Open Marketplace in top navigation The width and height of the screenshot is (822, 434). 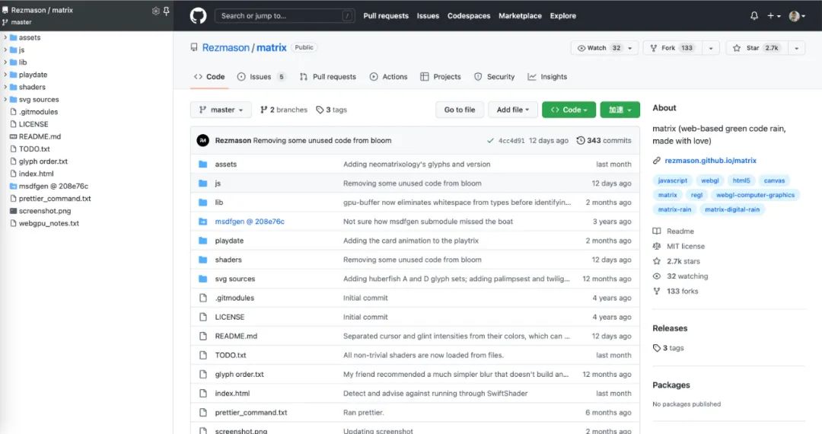[x=520, y=16]
